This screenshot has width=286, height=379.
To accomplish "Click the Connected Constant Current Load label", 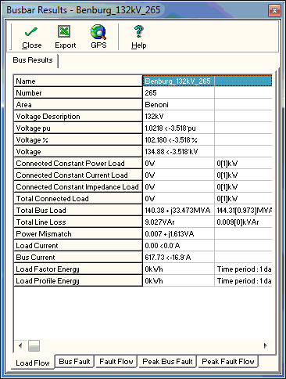I will pyautogui.click(x=72, y=175).
